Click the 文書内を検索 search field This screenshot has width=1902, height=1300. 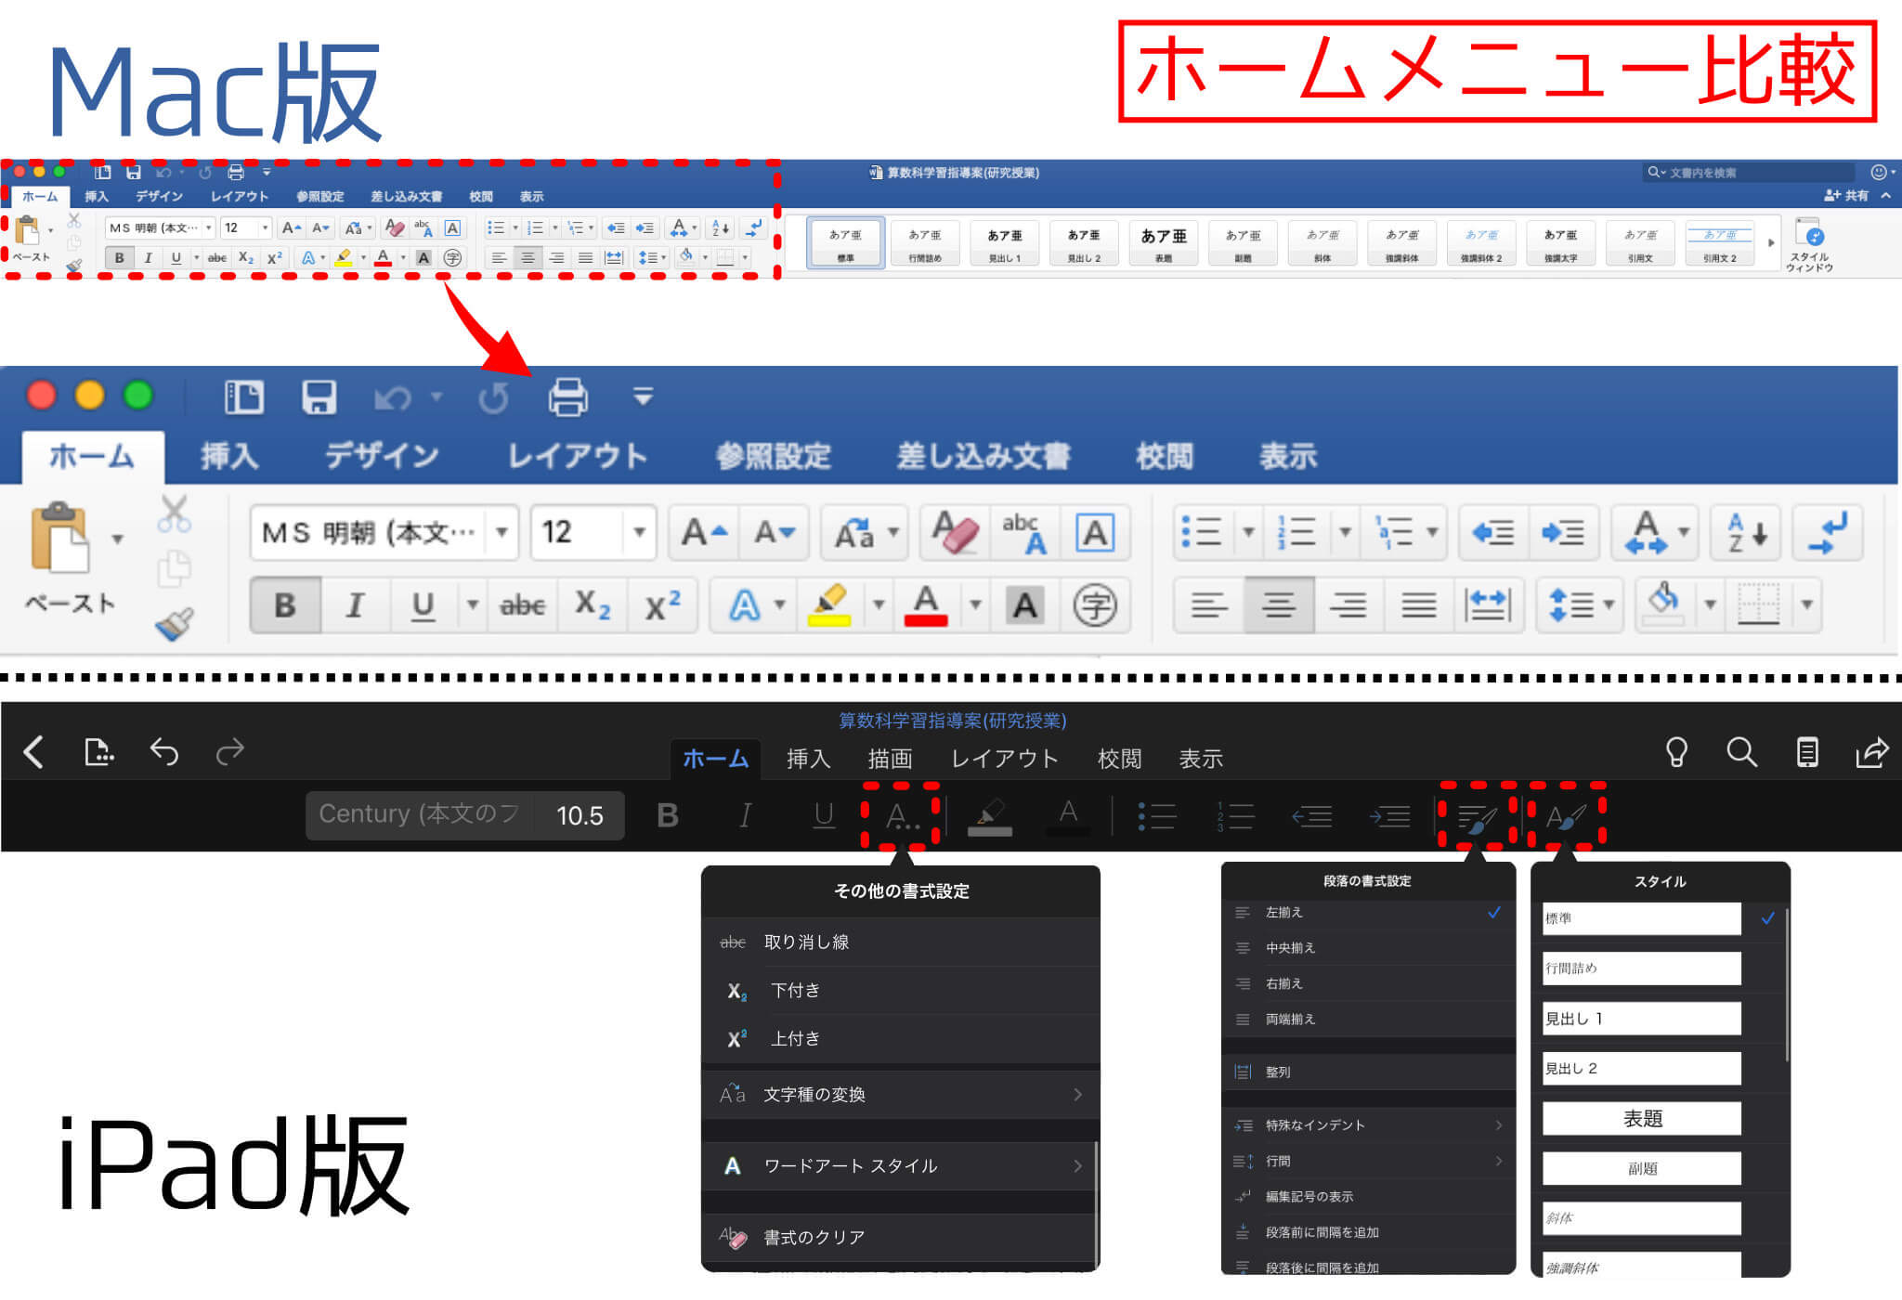tap(1748, 172)
